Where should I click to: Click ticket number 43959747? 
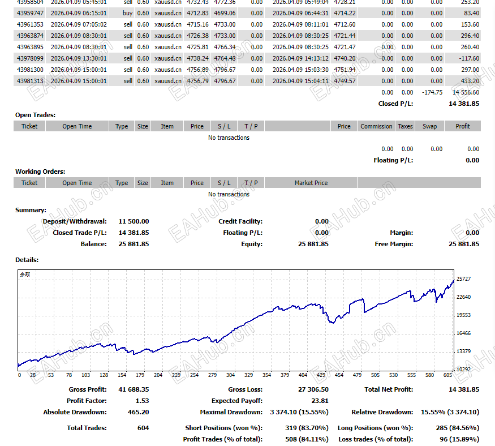[30, 13]
